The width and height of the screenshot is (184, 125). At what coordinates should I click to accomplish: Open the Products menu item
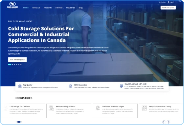click(x=48, y=8)
